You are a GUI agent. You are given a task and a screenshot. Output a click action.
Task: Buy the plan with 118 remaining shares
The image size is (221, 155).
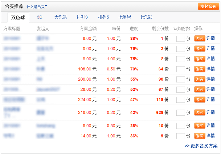(x=199, y=100)
